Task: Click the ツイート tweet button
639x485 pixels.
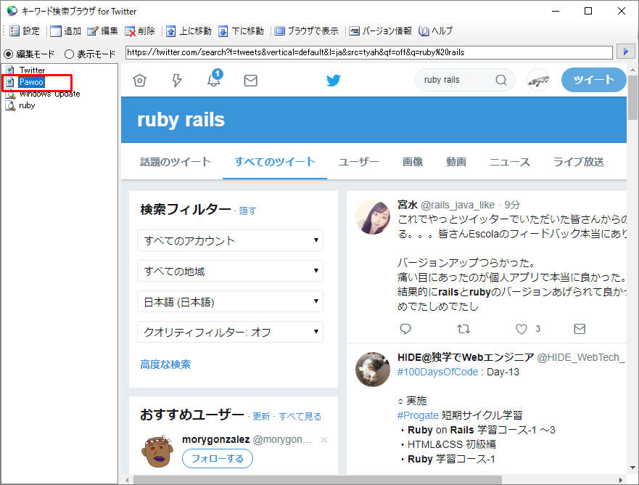Action: (593, 80)
